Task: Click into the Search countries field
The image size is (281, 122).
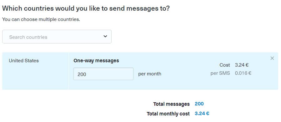Action: coord(57,37)
